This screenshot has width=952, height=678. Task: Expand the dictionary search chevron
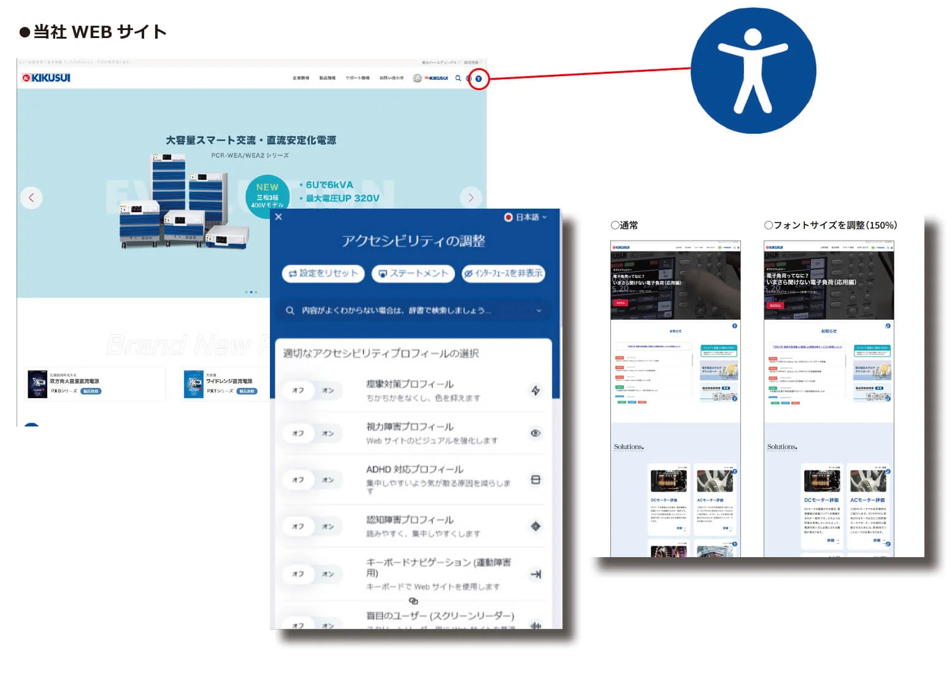tap(539, 310)
